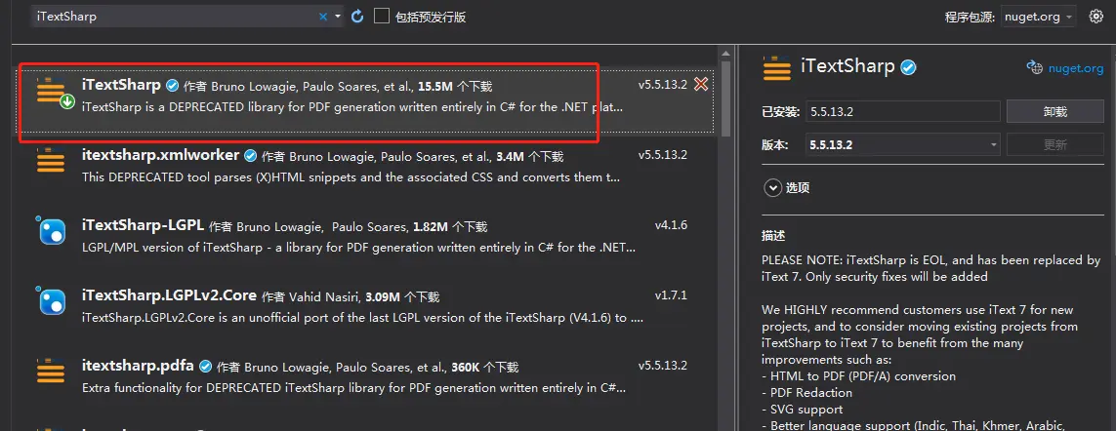1116x431 pixels.
Task: Click the 卸载 uninstall button
Action: 1054,112
